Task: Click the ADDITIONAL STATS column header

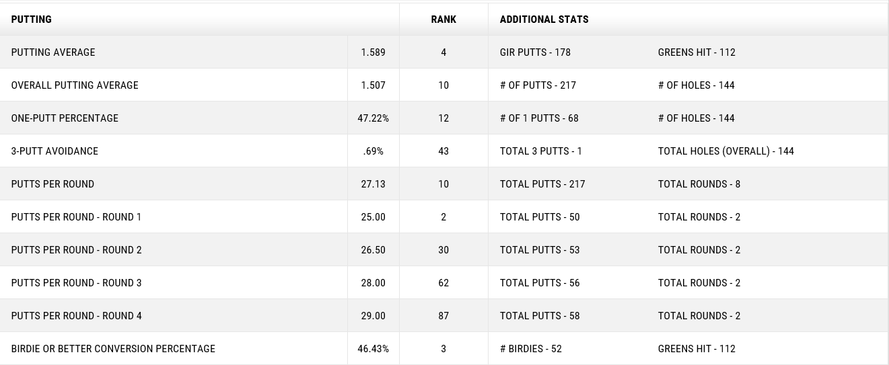Action: coord(544,19)
